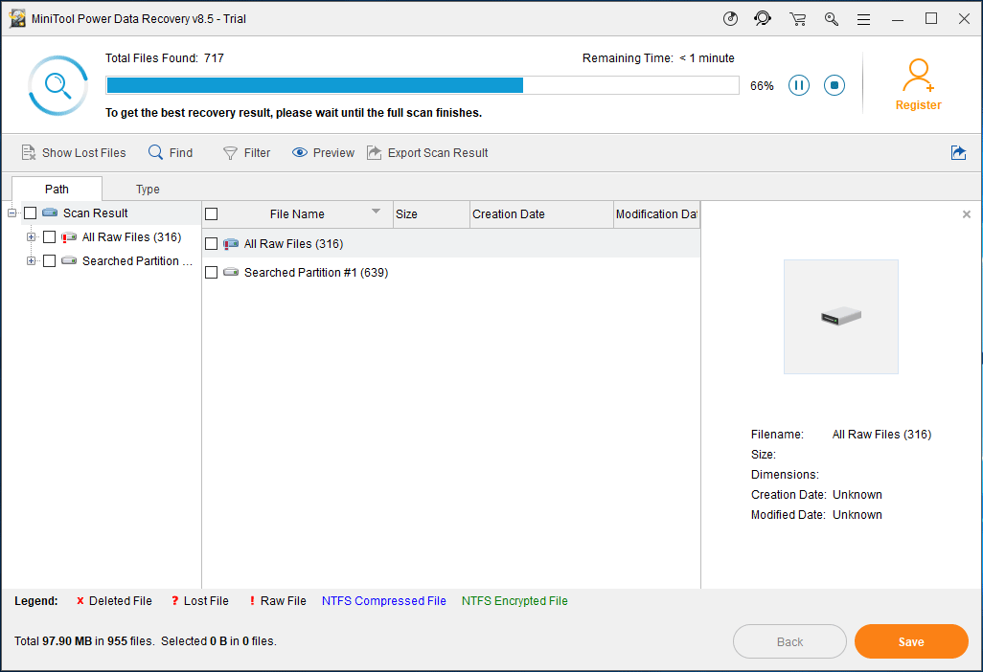Expand All Raw Files tree node
This screenshot has height=672, width=983.
[x=31, y=237]
